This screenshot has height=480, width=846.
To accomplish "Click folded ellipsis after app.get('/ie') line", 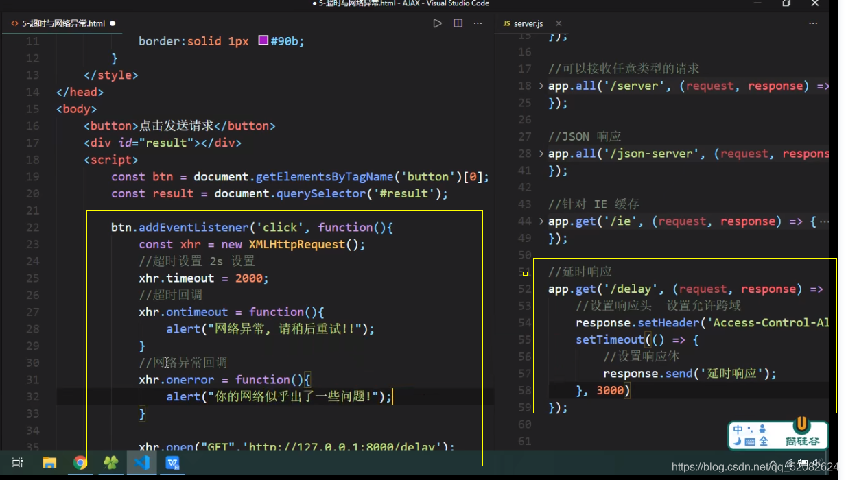I will 824,221.
